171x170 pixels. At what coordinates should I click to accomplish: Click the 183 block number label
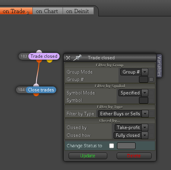click(x=24, y=56)
